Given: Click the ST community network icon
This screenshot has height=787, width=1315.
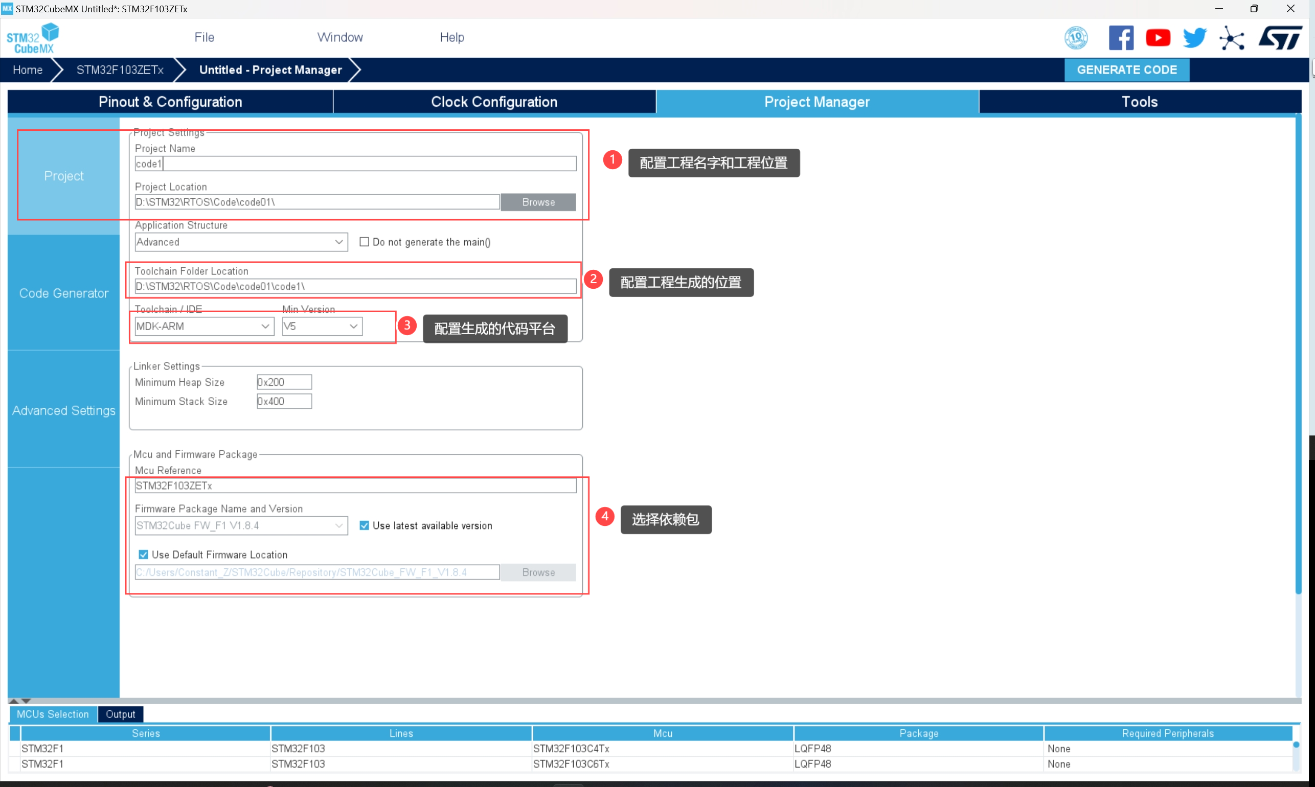Looking at the screenshot, I should (1231, 38).
